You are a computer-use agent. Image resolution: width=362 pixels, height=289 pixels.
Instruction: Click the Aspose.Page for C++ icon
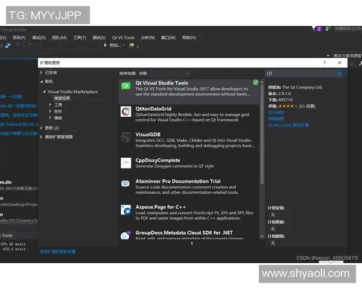pos(125,209)
